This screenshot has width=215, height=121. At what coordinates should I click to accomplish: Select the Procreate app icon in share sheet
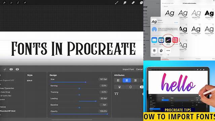[168, 40]
